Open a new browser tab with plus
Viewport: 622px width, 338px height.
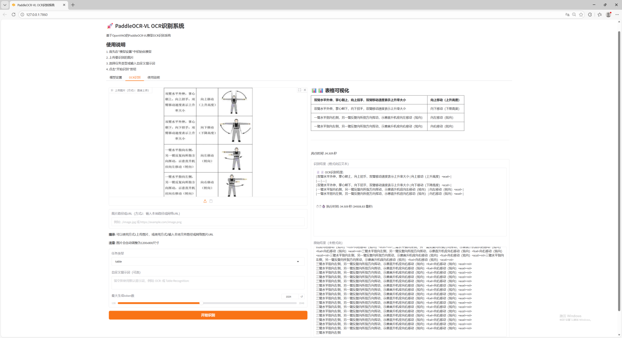[73, 5]
